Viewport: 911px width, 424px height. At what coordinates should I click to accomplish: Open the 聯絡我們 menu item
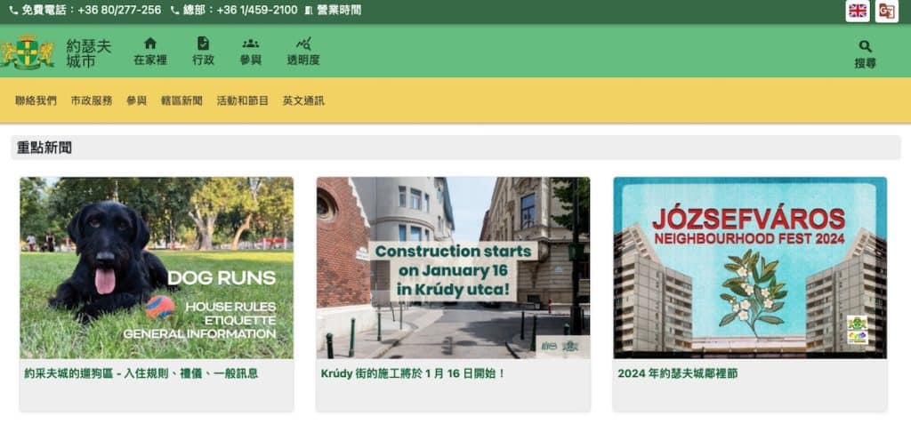pos(36,100)
